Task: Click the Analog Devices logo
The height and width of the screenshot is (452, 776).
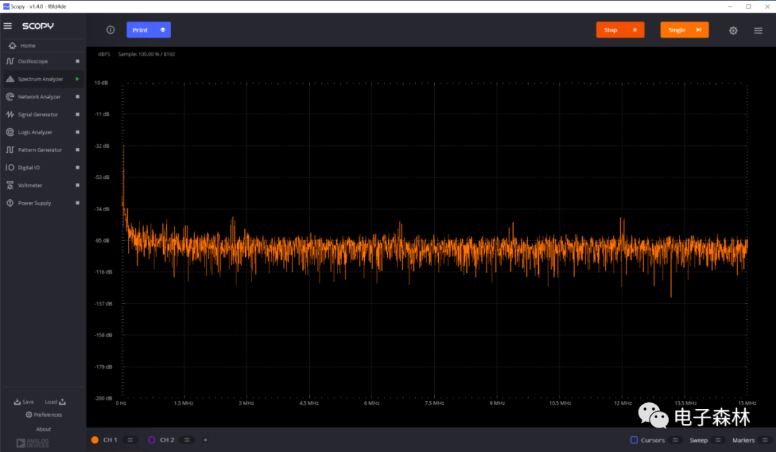Action: (x=32, y=443)
